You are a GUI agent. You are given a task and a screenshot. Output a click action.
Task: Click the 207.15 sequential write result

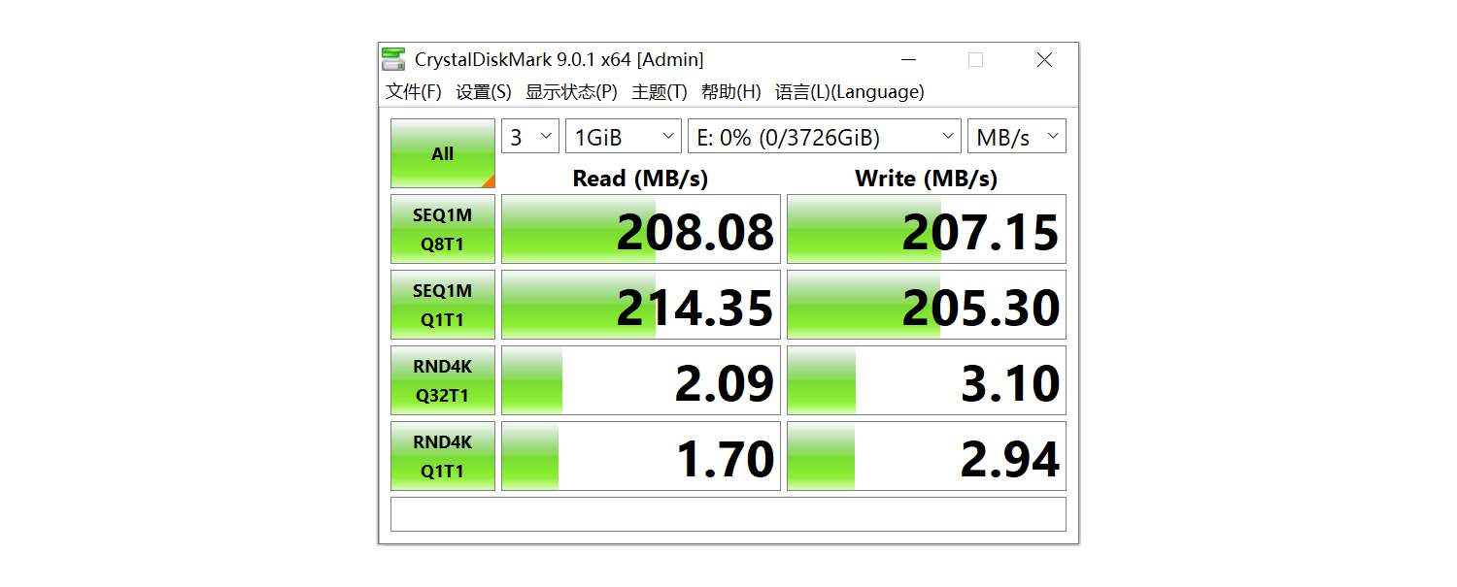point(927,229)
